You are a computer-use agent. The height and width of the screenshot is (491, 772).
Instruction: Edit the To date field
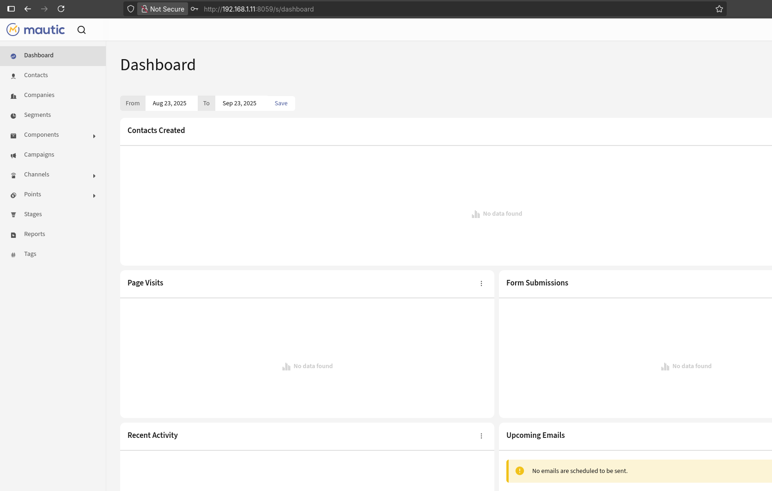(239, 103)
